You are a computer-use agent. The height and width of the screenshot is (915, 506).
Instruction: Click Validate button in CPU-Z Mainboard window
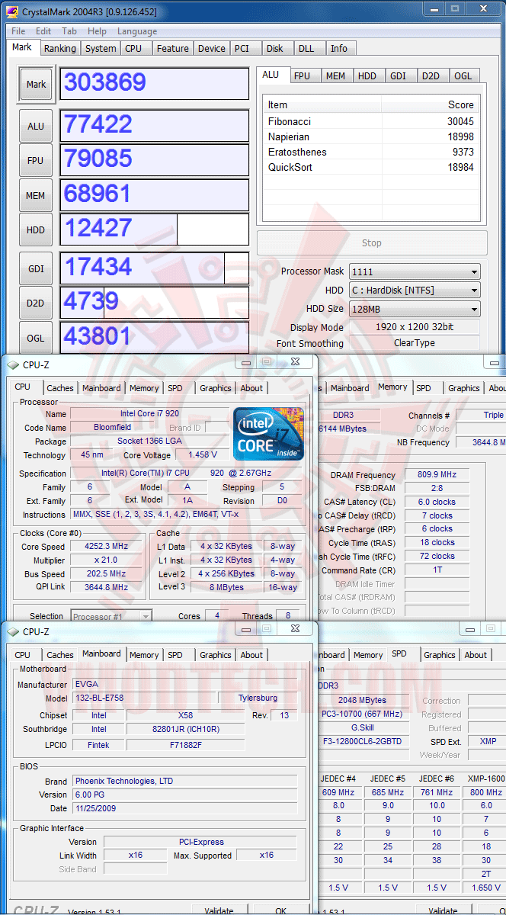(x=220, y=910)
